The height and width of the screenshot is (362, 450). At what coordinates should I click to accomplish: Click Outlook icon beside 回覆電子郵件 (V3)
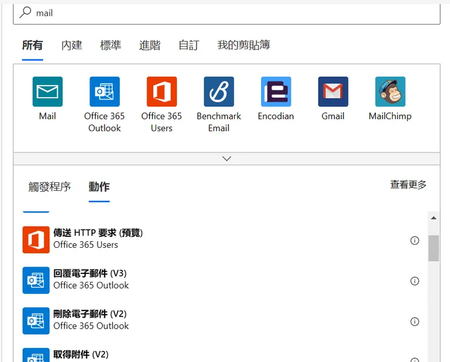pos(36,281)
